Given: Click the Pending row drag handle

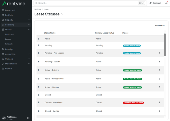Looking at the screenshot, I should (39, 45).
